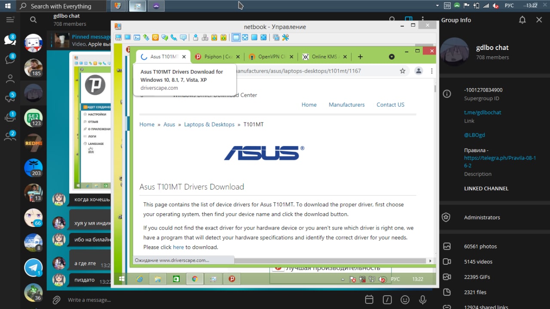This screenshot has height=309, width=550.
Task: Open the chat with 203 unread badge
Action: pyautogui.click(x=33, y=168)
